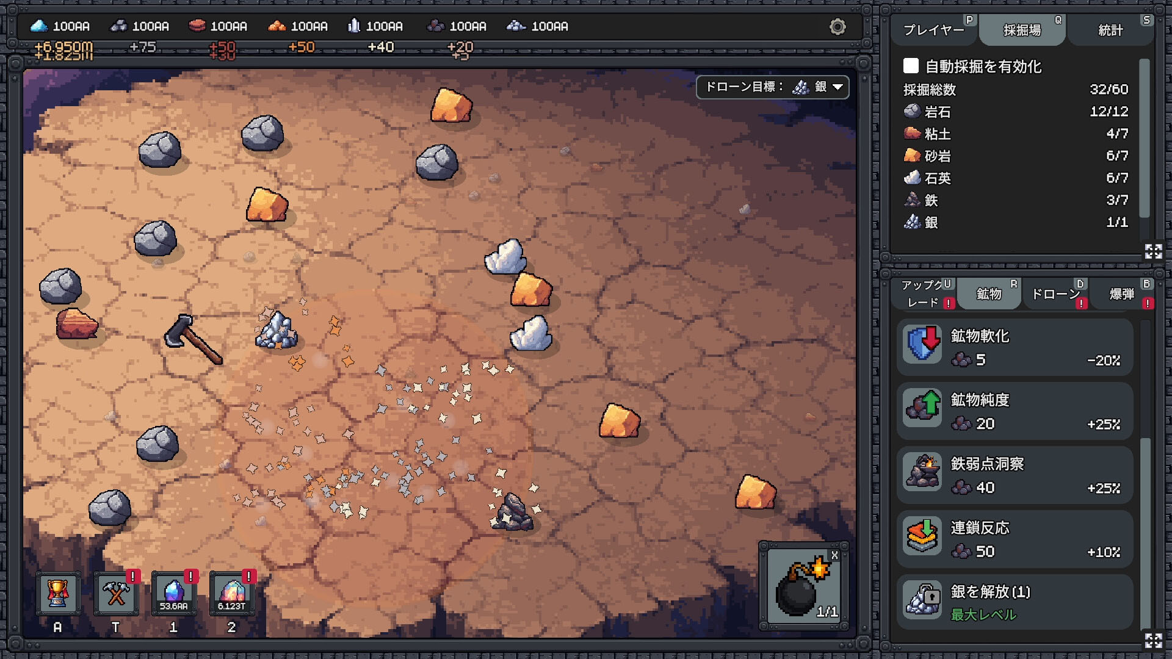The width and height of the screenshot is (1172, 659).
Task: Buy the 鉱物軟化 upgrade
Action: pos(1015,347)
